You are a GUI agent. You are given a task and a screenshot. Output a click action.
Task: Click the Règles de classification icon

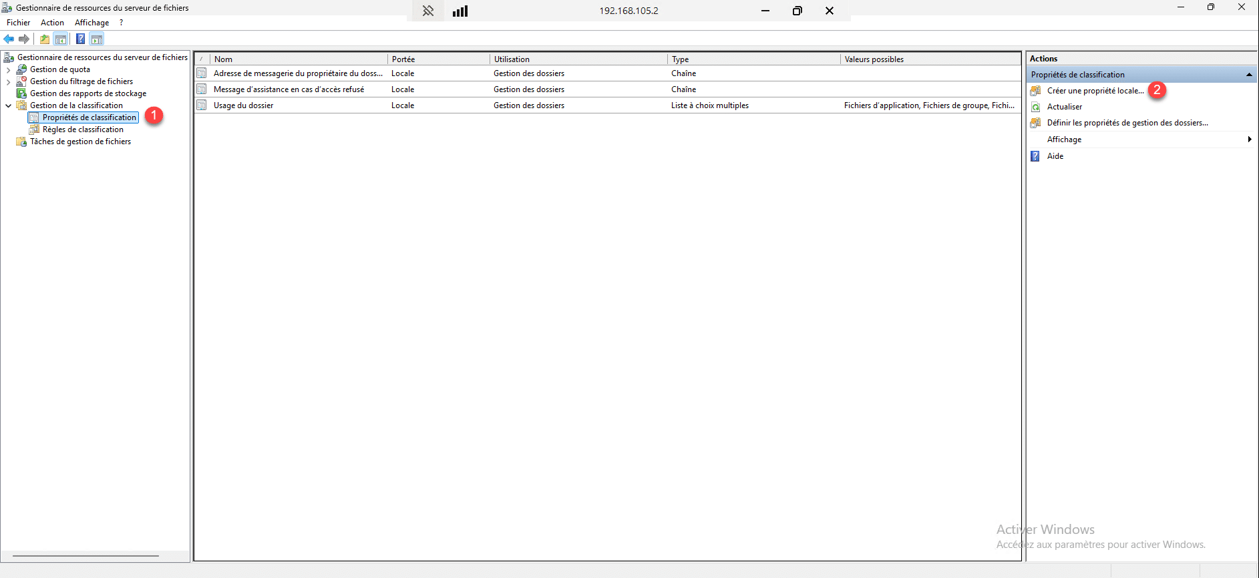[x=34, y=129]
